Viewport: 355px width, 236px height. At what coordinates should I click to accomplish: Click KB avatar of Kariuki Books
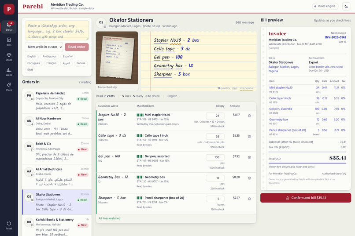point(29,222)
